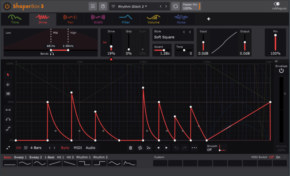Enable the magnet snap tool
Viewport: 290px width, 176px height.
[x=8, y=84]
